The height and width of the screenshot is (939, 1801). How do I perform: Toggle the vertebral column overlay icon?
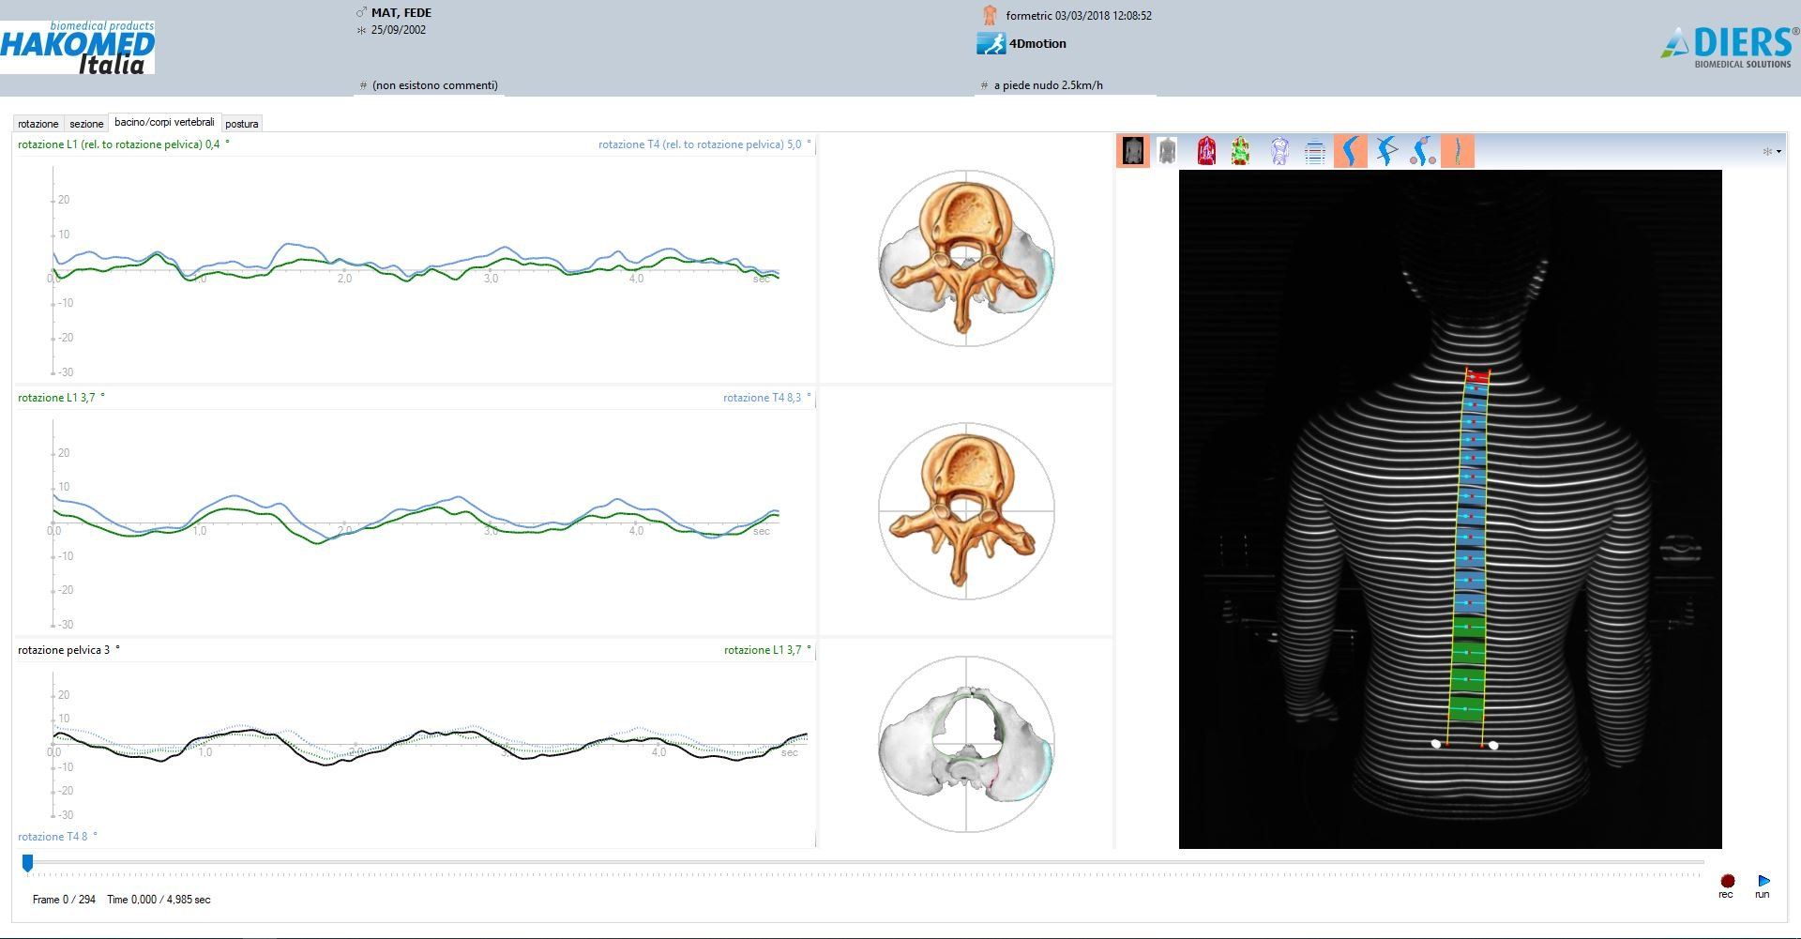pos(1458,151)
